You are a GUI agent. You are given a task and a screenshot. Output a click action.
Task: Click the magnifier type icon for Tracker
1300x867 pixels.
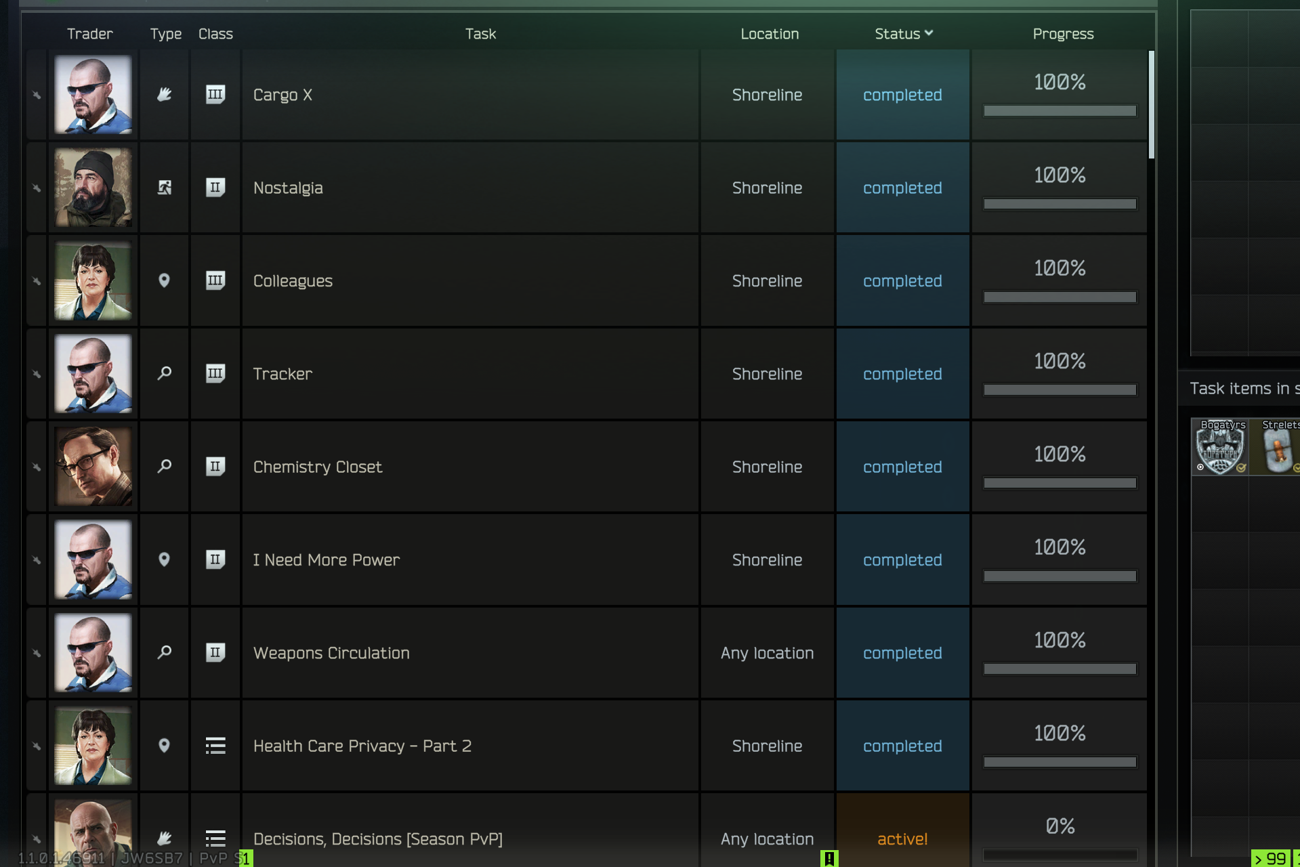tap(164, 373)
